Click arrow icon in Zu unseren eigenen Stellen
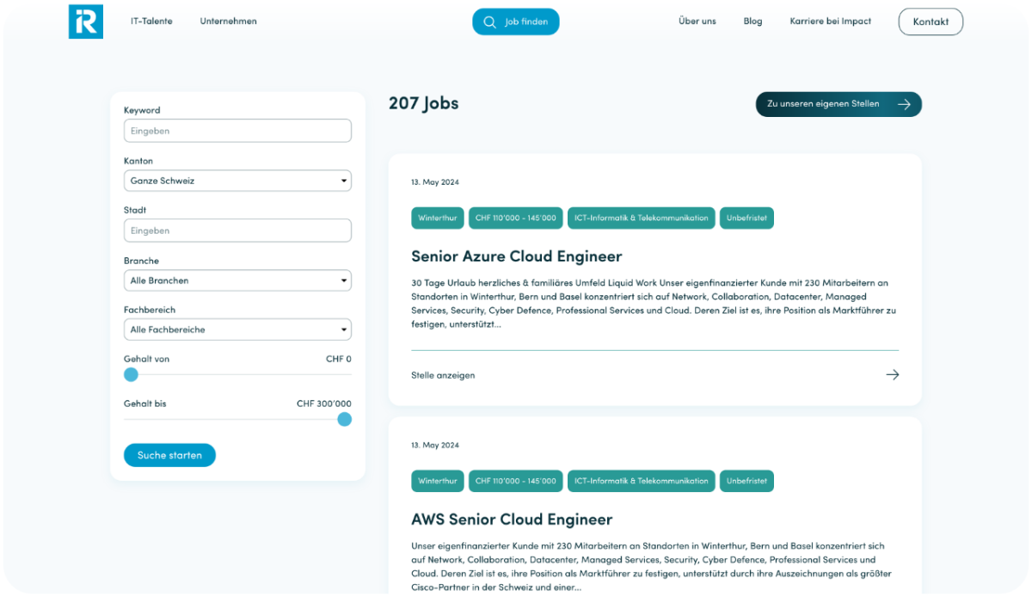This screenshot has width=1032, height=597. click(904, 104)
